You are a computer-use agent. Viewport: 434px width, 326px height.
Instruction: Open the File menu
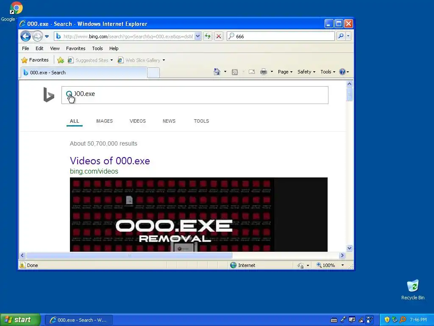point(25,48)
